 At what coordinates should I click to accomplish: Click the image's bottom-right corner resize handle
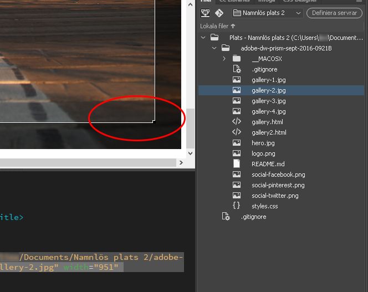(154, 121)
